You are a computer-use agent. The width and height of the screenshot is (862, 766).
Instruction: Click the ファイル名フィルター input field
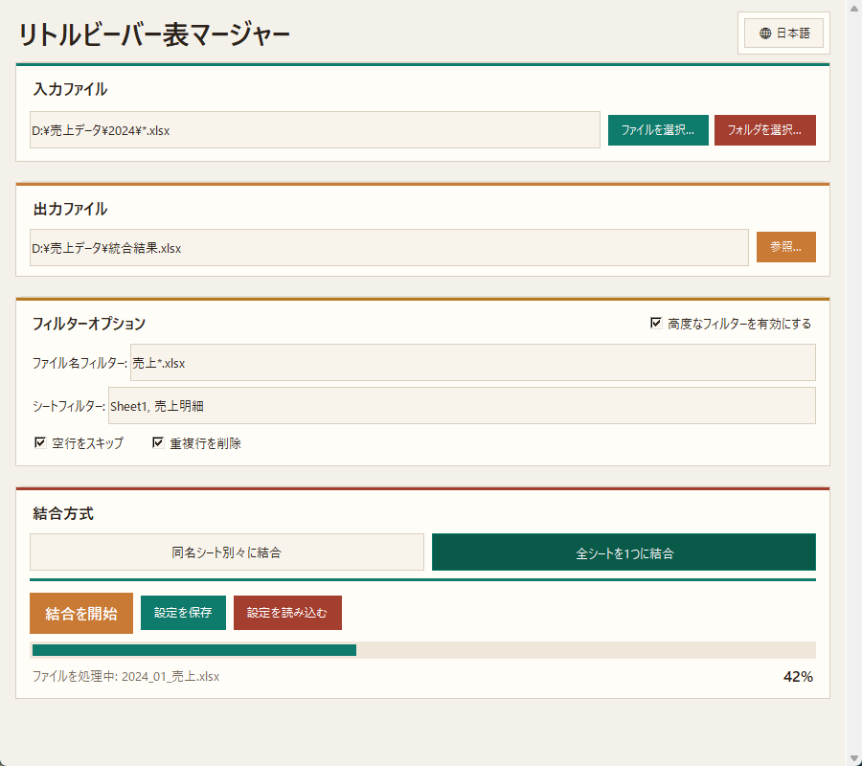pyautogui.click(x=473, y=363)
